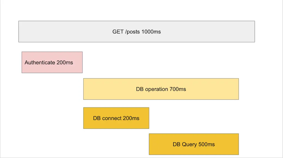Select the gray GET /posts 1000ms bar

tap(137, 32)
